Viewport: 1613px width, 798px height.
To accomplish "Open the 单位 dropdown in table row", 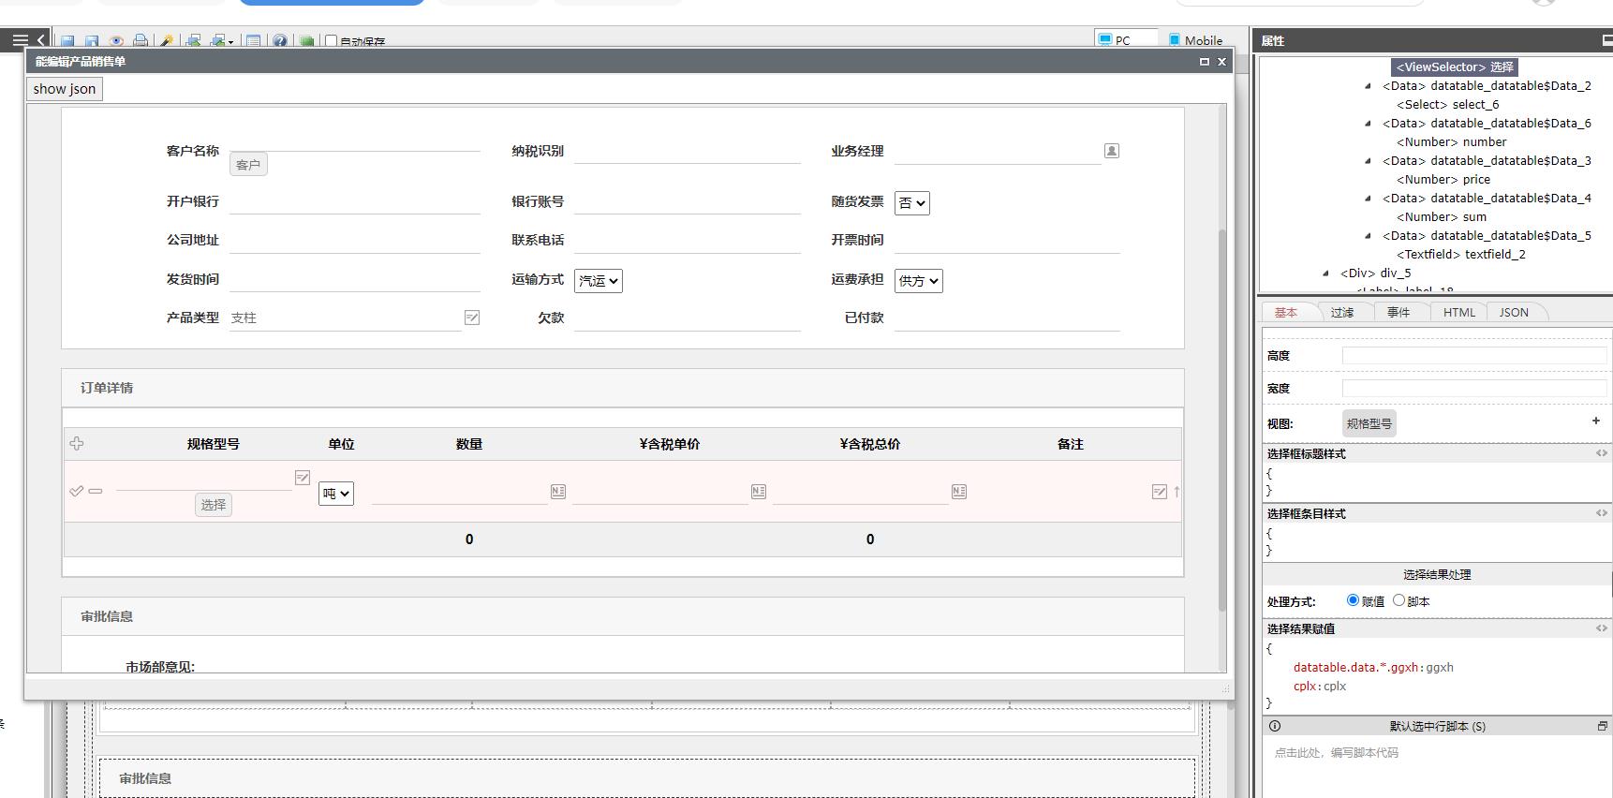I will (x=336, y=494).
